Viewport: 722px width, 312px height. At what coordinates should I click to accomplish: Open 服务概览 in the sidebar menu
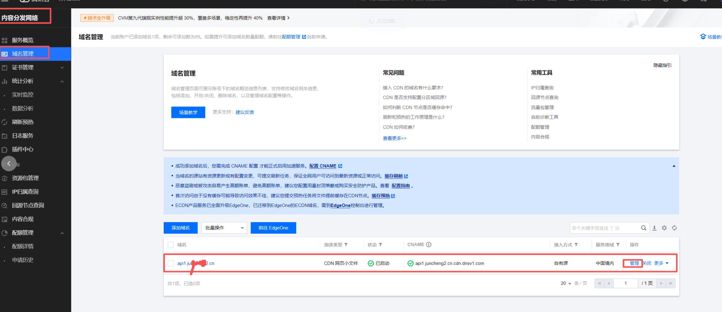tap(23, 40)
